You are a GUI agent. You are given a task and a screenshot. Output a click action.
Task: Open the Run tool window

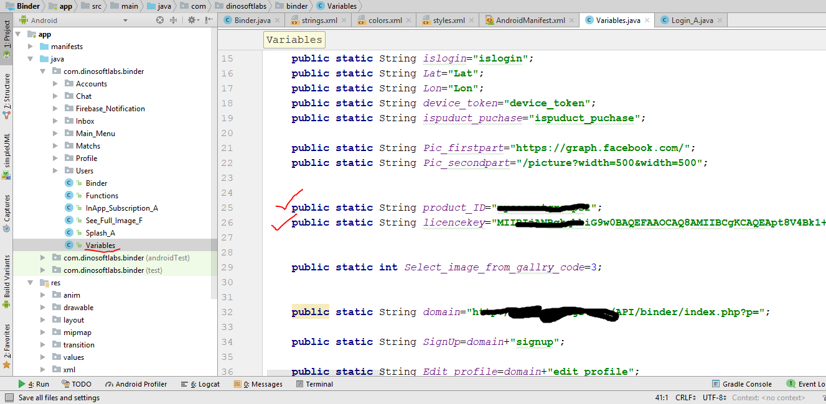click(34, 384)
